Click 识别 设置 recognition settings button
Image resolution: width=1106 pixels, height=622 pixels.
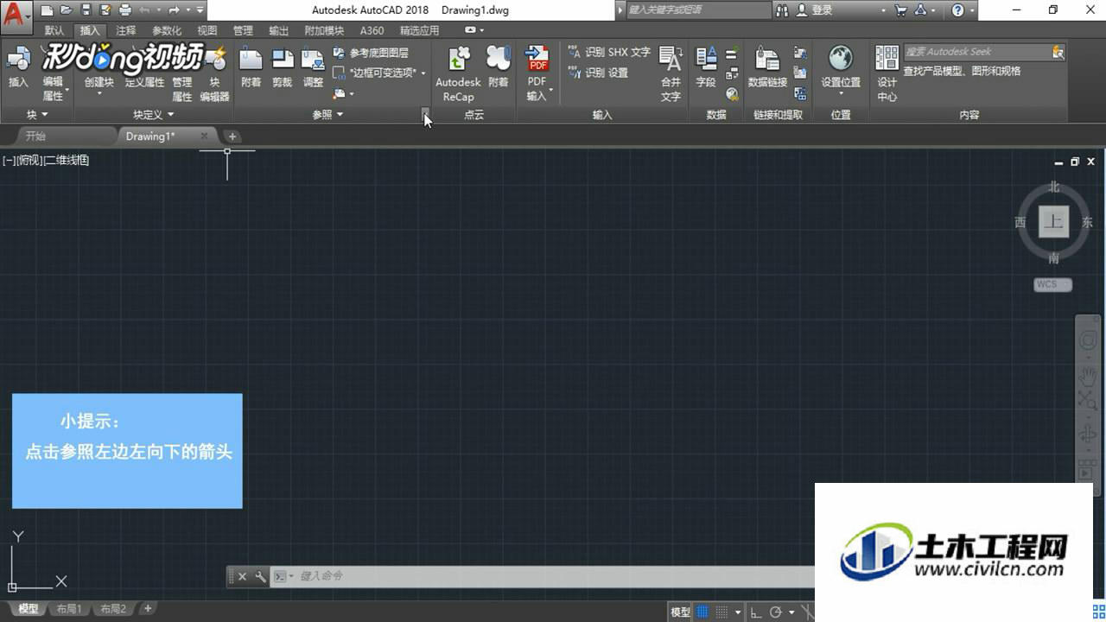(598, 73)
